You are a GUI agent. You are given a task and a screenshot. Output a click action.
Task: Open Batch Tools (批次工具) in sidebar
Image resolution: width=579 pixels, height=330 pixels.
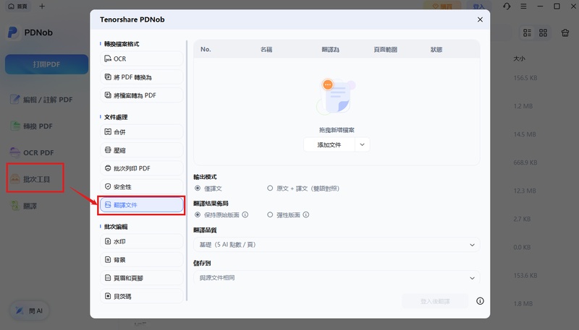click(x=30, y=179)
